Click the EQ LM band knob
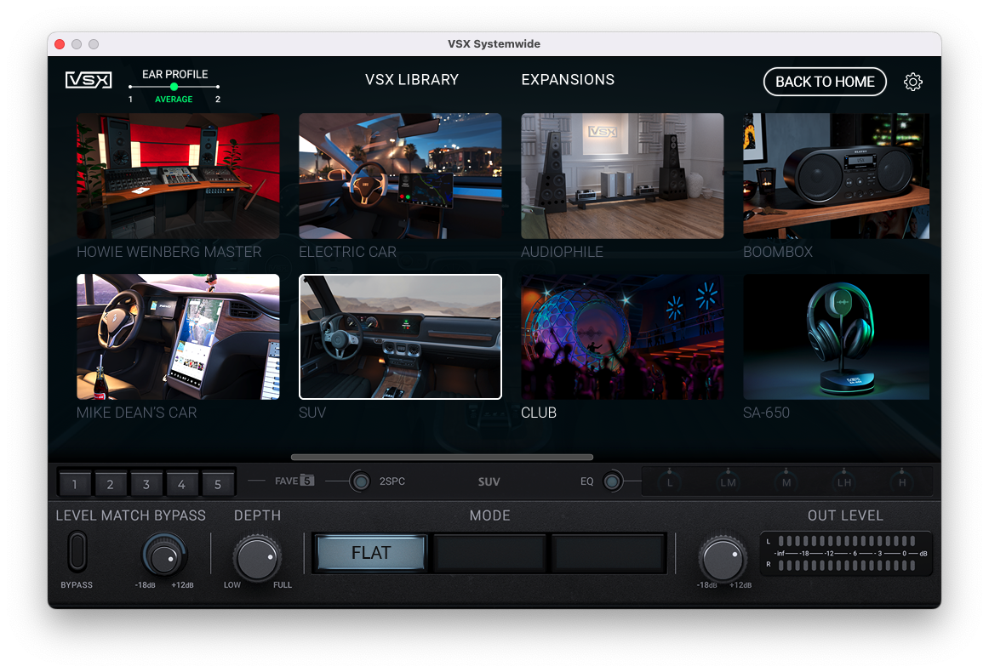This screenshot has height=672, width=989. (x=728, y=481)
